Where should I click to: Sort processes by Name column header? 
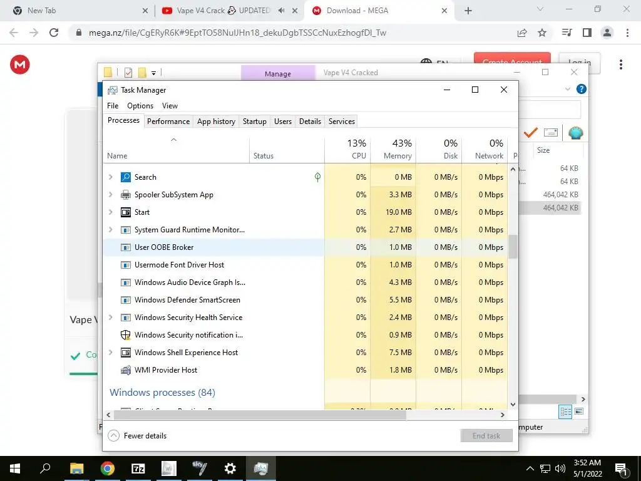176,150
